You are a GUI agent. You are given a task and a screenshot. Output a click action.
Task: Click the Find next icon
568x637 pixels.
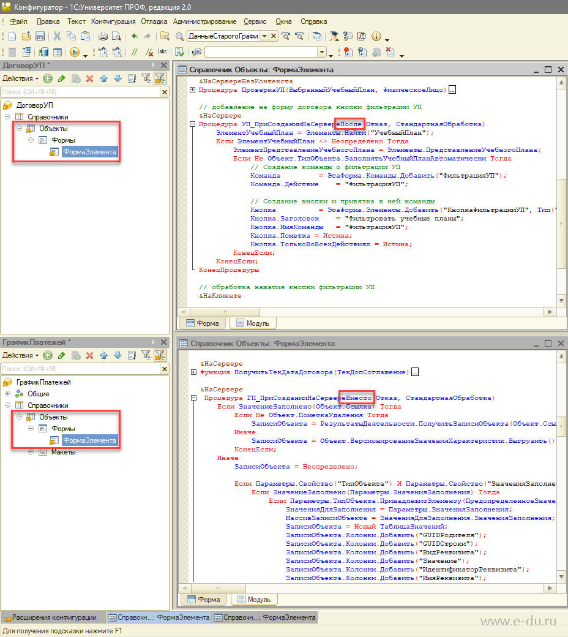coord(286,36)
